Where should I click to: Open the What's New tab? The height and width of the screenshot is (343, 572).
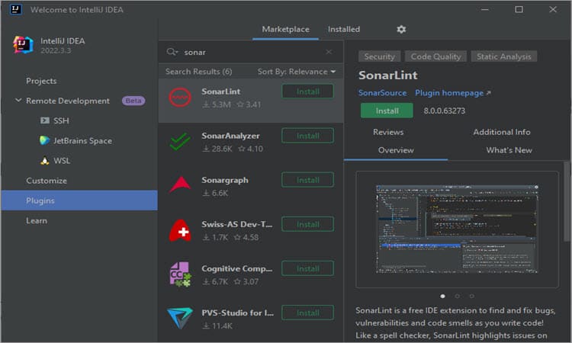click(509, 150)
